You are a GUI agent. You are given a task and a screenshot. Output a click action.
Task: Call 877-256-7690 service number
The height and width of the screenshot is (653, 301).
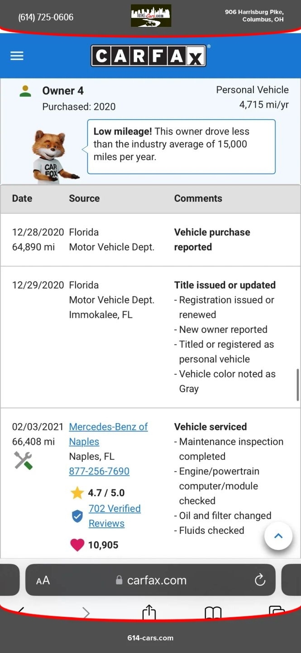coord(99,471)
